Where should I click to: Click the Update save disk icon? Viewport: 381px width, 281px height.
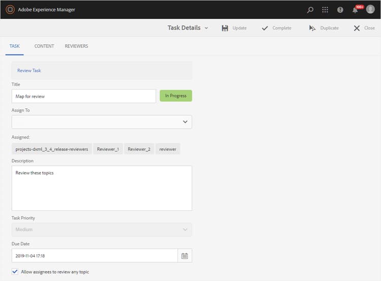point(225,28)
